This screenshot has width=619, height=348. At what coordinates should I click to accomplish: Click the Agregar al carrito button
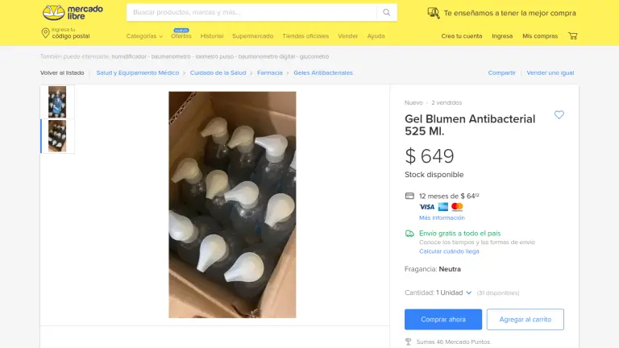click(525, 320)
